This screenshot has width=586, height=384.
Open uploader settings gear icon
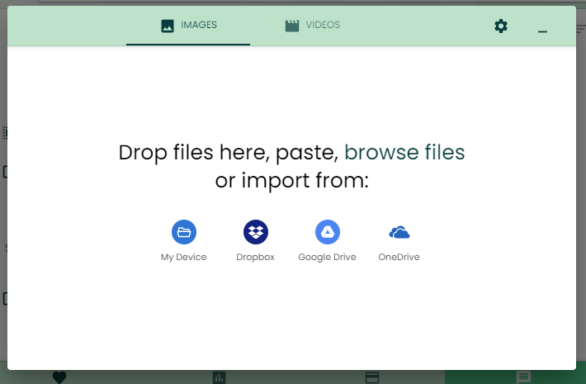pyautogui.click(x=501, y=26)
